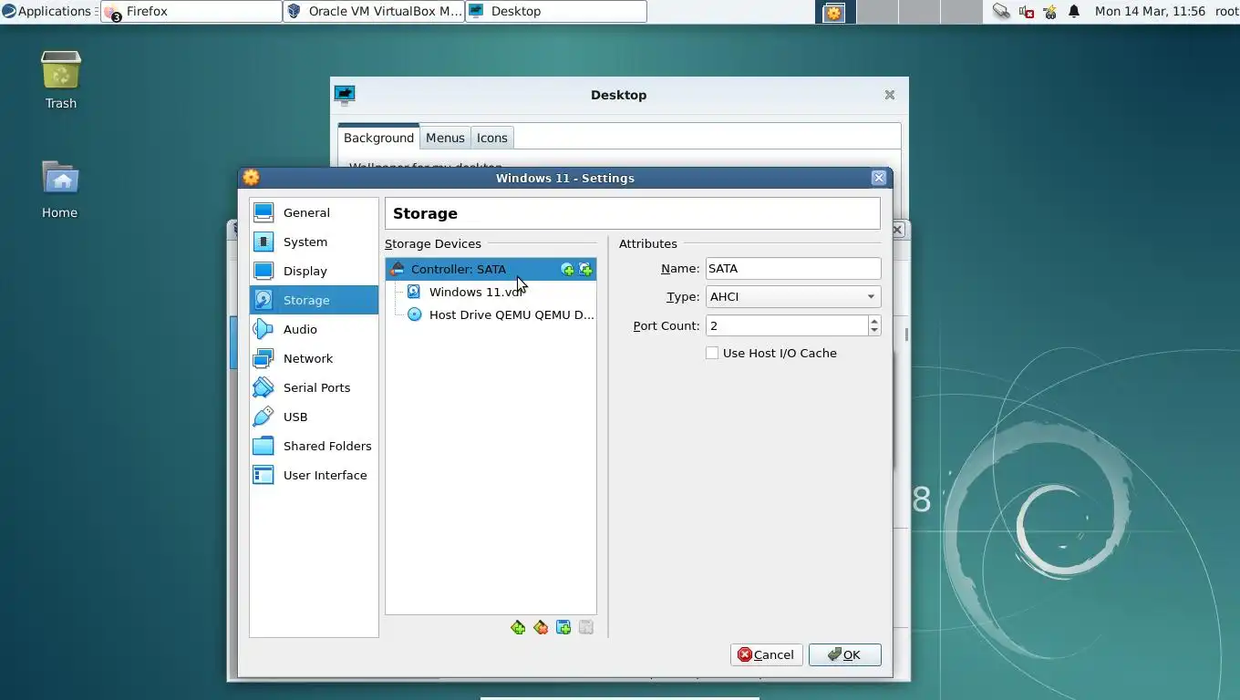Switch to Desktop window in the taskbar

(556, 11)
